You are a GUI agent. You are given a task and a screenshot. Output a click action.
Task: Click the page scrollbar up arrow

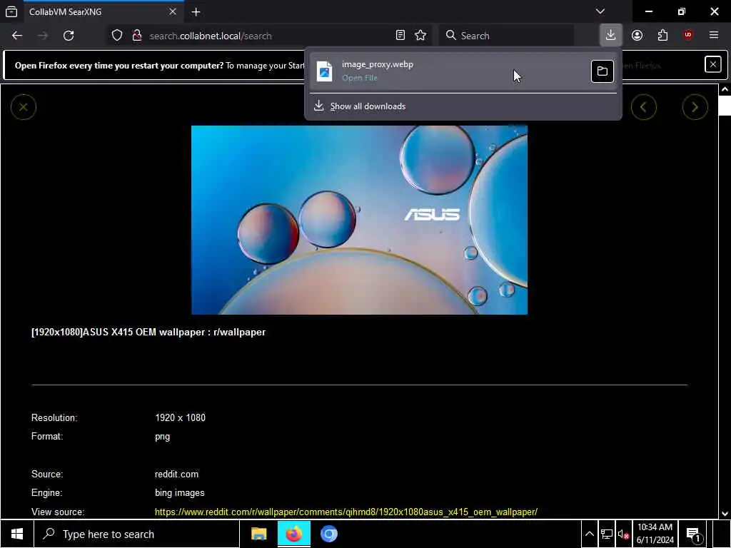pyautogui.click(x=725, y=89)
